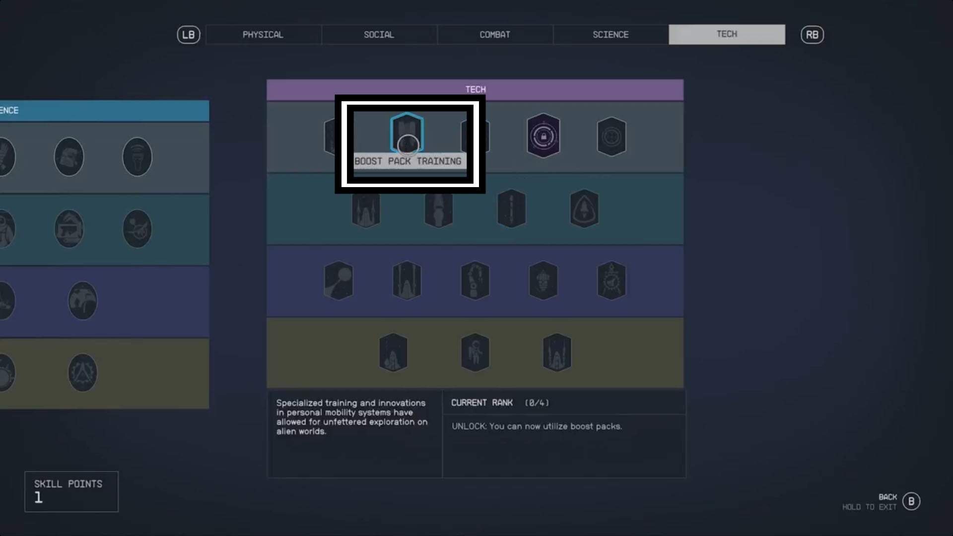Select the robotic arm Robotics skill icon

pos(475,280)
